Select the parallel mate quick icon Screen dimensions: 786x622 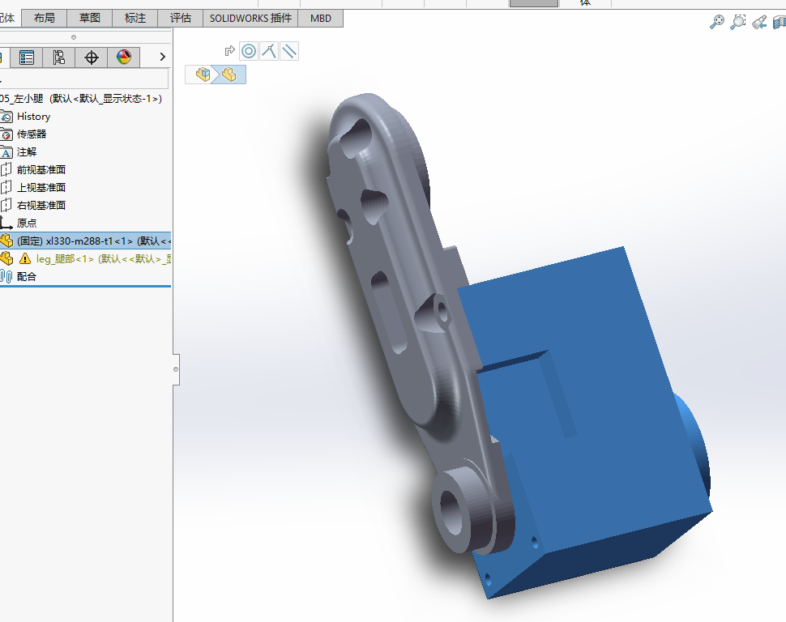(x=289, y=51)
